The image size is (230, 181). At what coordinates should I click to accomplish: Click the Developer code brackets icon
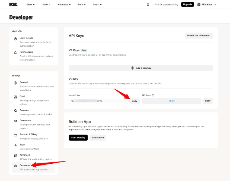[x=15, y=166]
